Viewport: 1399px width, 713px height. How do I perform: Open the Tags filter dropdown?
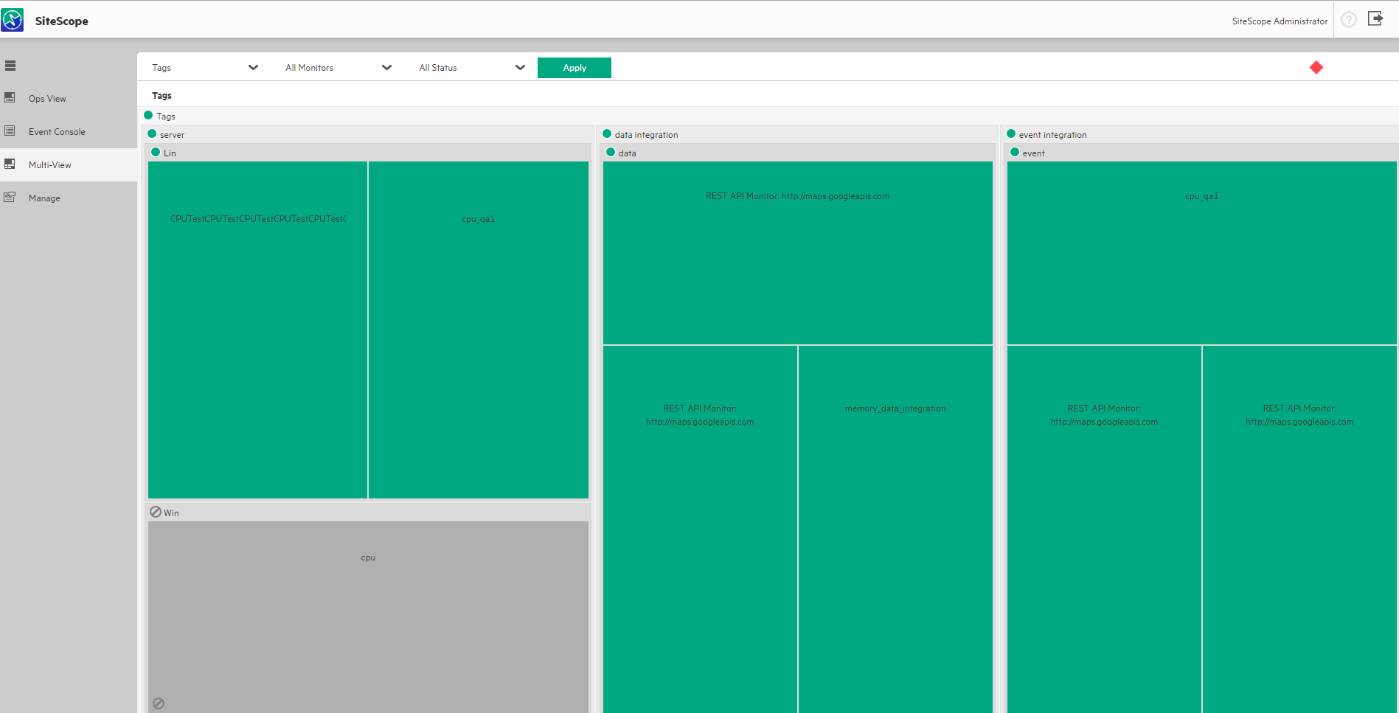click(204, 67)
